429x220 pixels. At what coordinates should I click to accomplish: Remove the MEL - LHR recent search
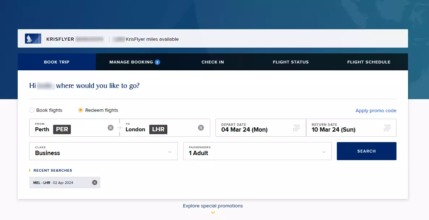click(95, 182)
